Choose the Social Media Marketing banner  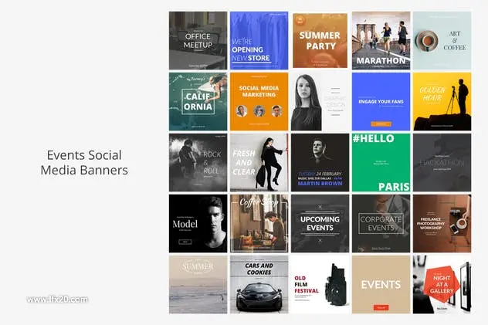click(x=259, y=101)
